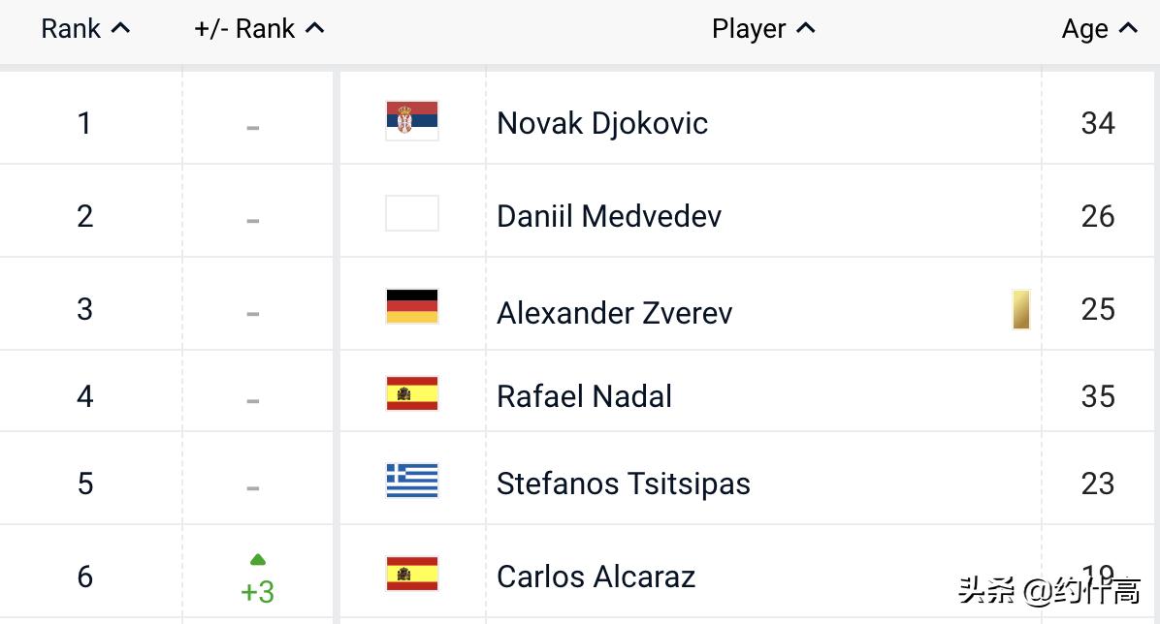Open Rafael Nadal player profile
Screen dimensions: 1160x624
click(x=584, y=396)
